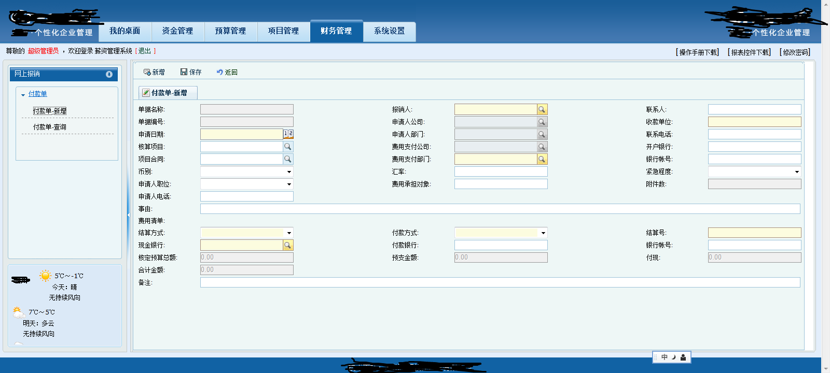
Task: Open the 报销人 lookup magnifier
Action: 542,109
